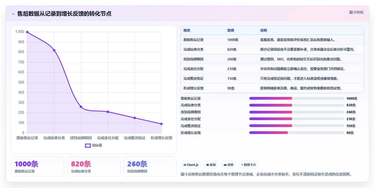375x188 pixels.
Task: Click the 形成增长反馈 x-axis label
Action: [x=161, y=138]
